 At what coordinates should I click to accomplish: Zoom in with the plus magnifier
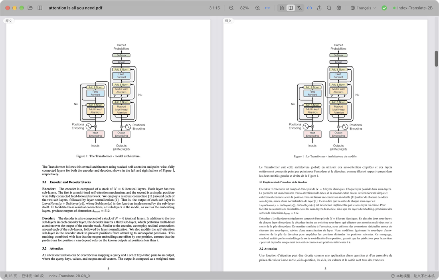coord(257,8)
